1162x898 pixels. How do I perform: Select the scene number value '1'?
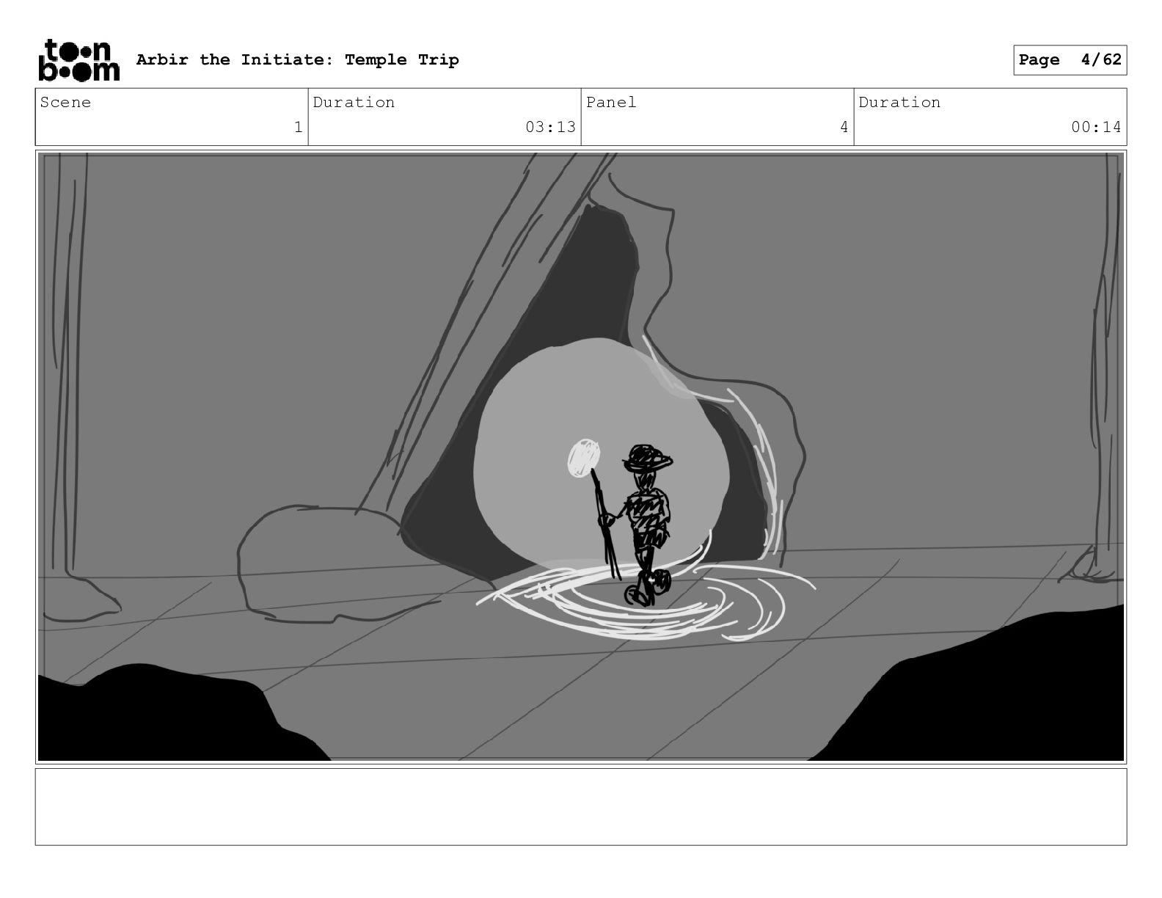298,127
